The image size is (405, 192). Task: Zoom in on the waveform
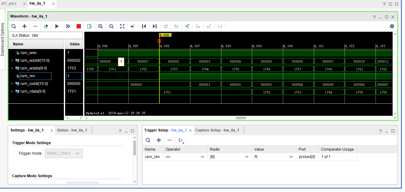tap(100, 26)
